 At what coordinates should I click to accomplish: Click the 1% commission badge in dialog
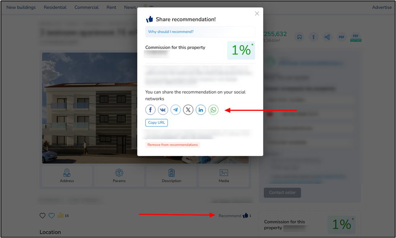pos(241,50)
